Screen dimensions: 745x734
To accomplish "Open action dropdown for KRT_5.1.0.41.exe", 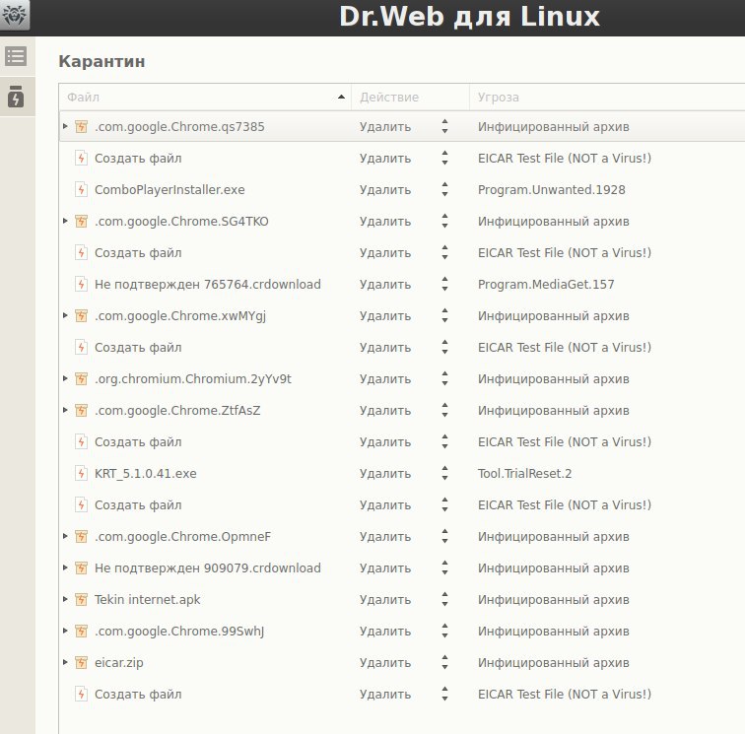I will pos(444,473).
